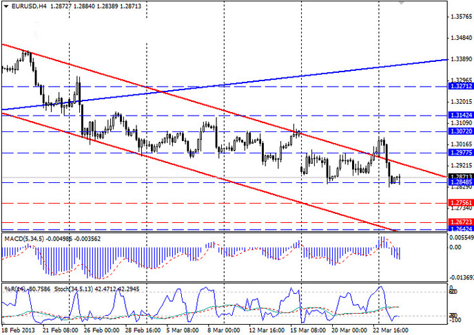Click the MACD(5,34,5) indicator label
The height and width of the screenshot is (335, 474).
point(24,239)
